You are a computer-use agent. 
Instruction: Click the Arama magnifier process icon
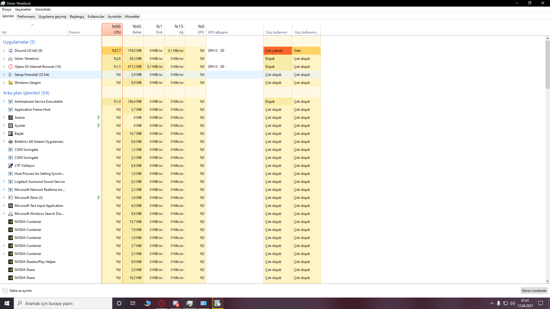coord(11,118)
